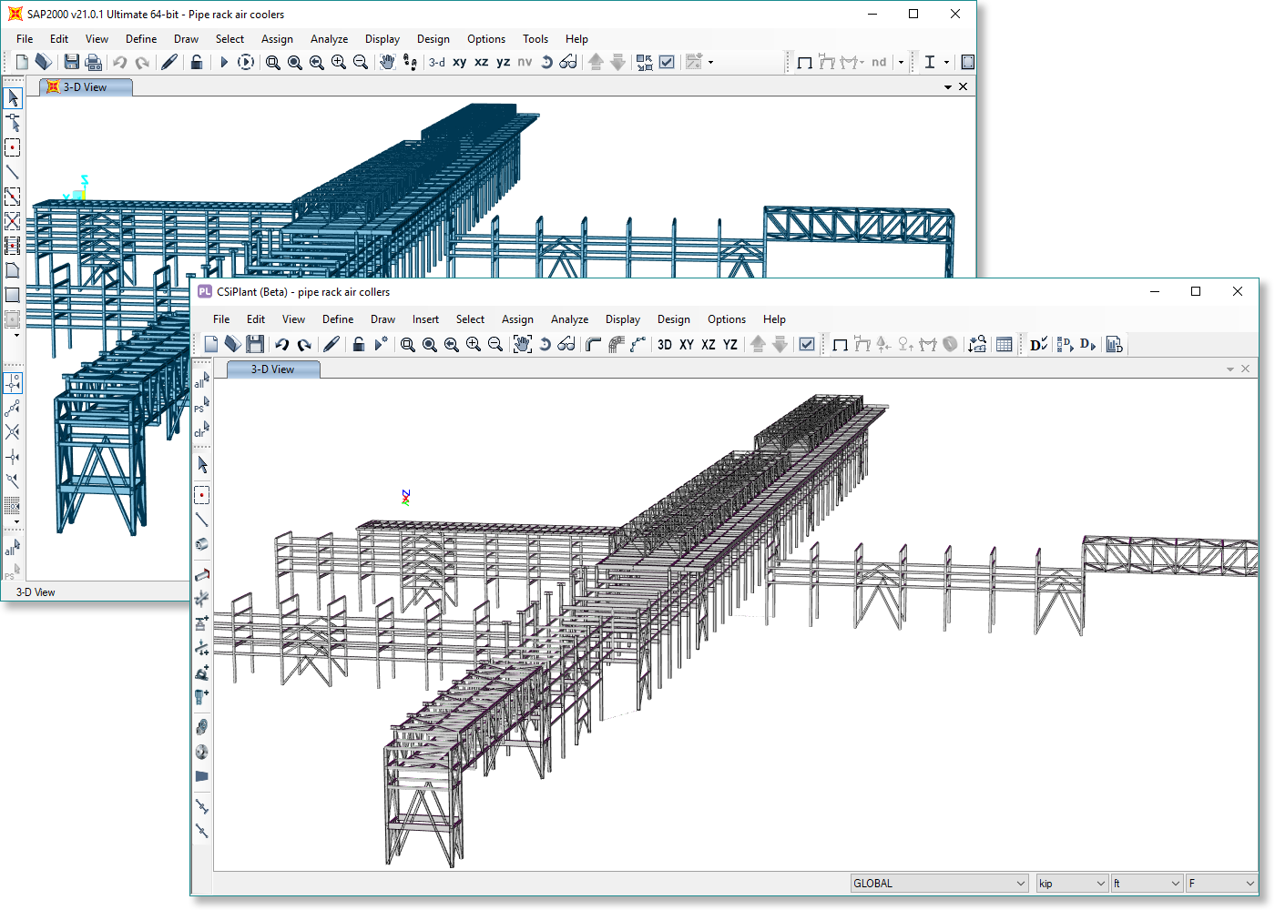Image resolution: width=1275 pixels, height=910 pixels.
Task: Click previous selection PS button in CSiPlant
Action: click(201, 405)
